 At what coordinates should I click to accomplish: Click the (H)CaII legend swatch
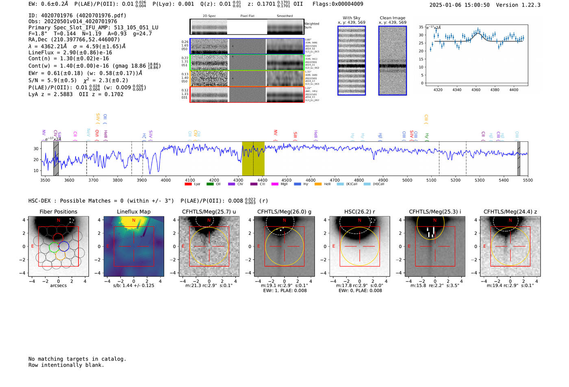click(x=367, y=184)
